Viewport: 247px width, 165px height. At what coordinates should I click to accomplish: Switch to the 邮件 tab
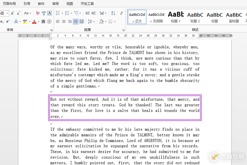click(41, 4)
